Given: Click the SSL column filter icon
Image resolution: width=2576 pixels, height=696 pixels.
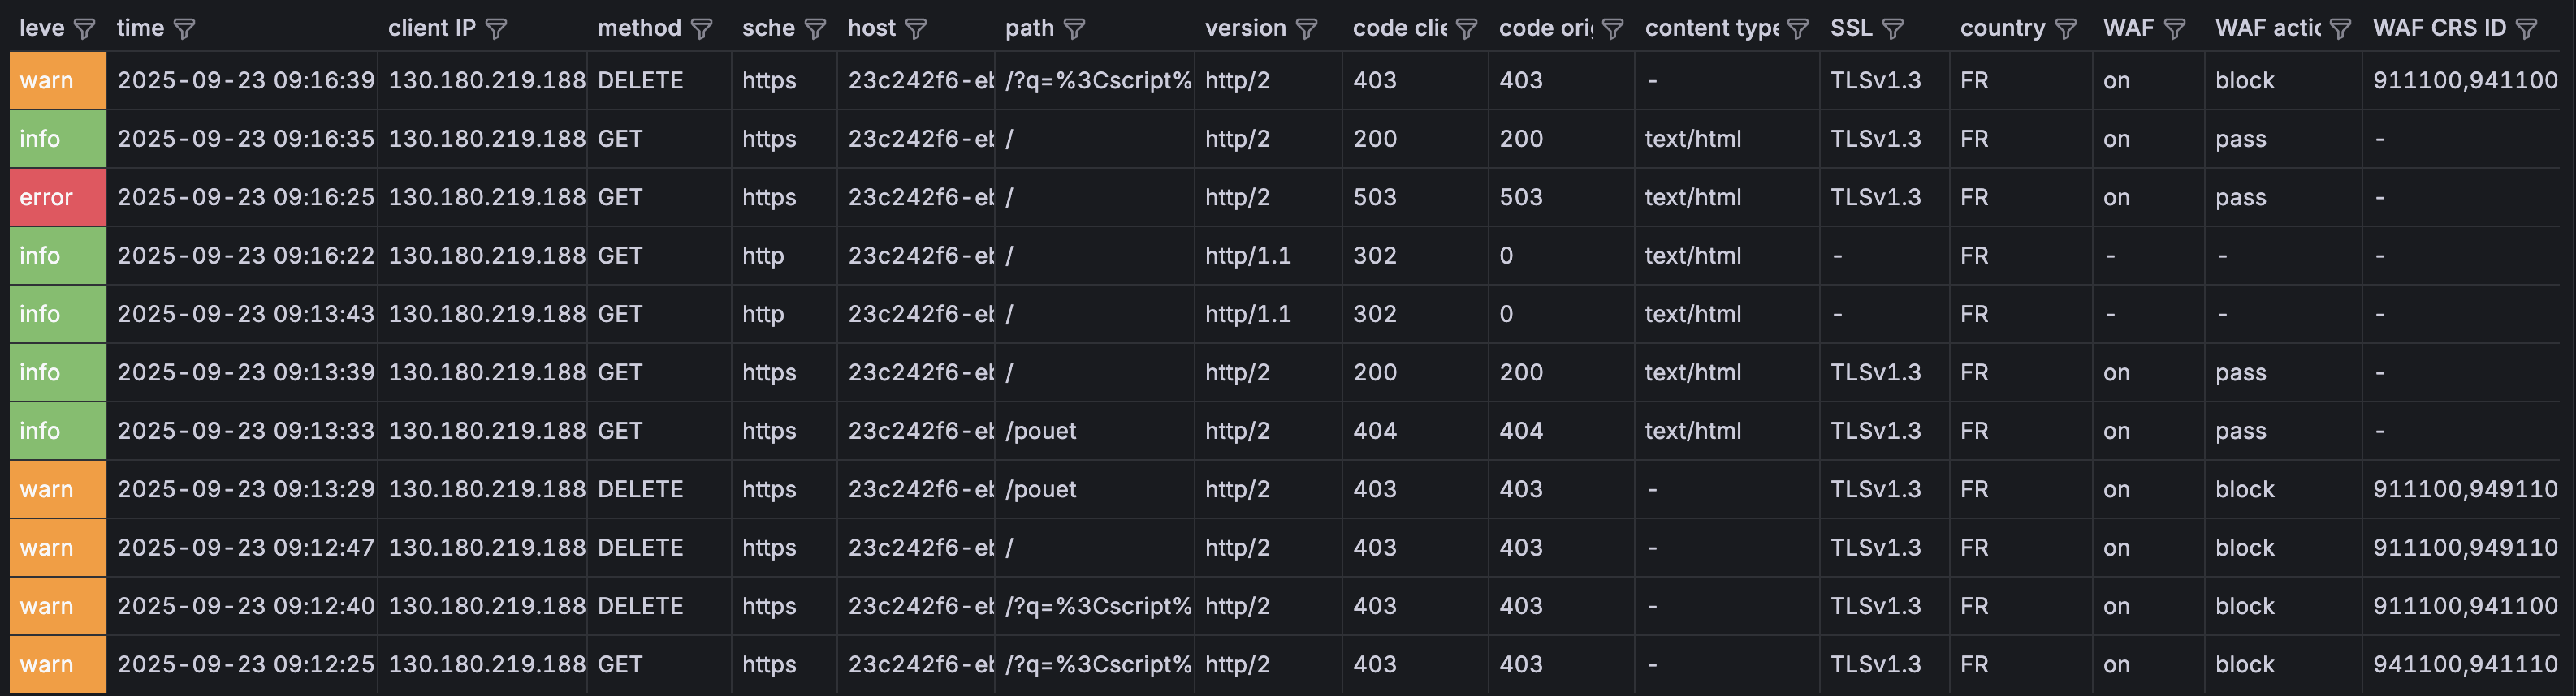Looking at the screenshot, I should [x=1893, y=29].
